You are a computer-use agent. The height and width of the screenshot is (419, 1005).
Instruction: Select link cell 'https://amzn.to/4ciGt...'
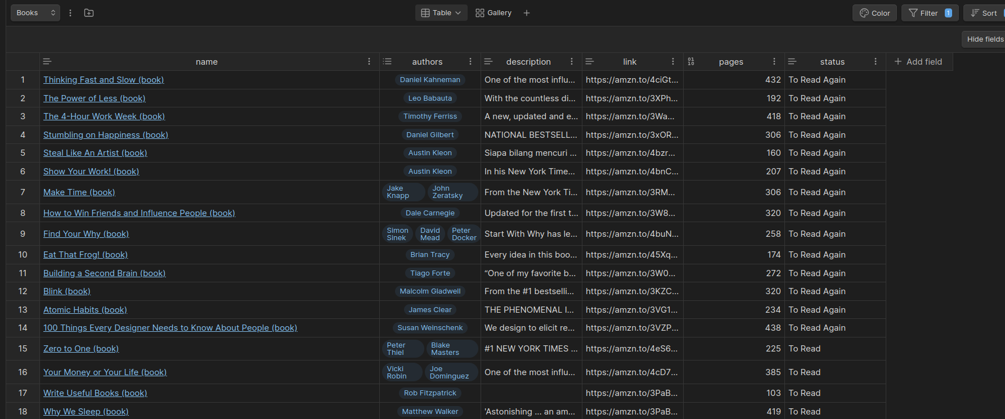[632, 80]
